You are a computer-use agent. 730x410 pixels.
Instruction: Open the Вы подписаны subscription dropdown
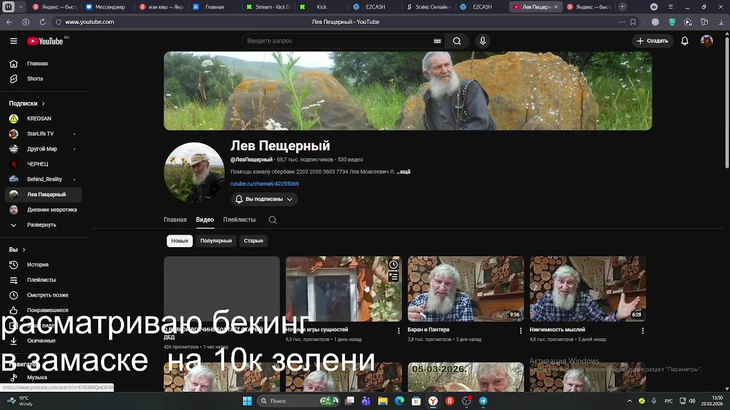(x=264, y=199)
